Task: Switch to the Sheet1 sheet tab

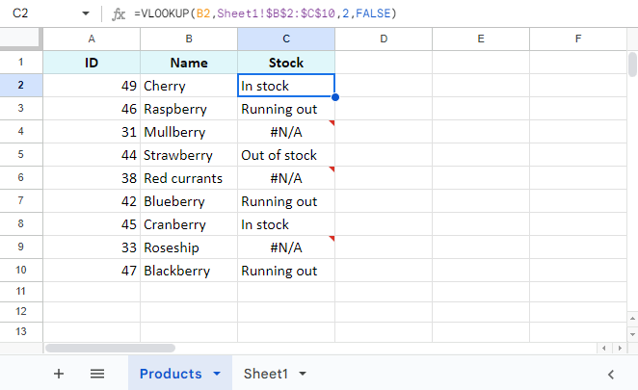Action: [266, 374]
